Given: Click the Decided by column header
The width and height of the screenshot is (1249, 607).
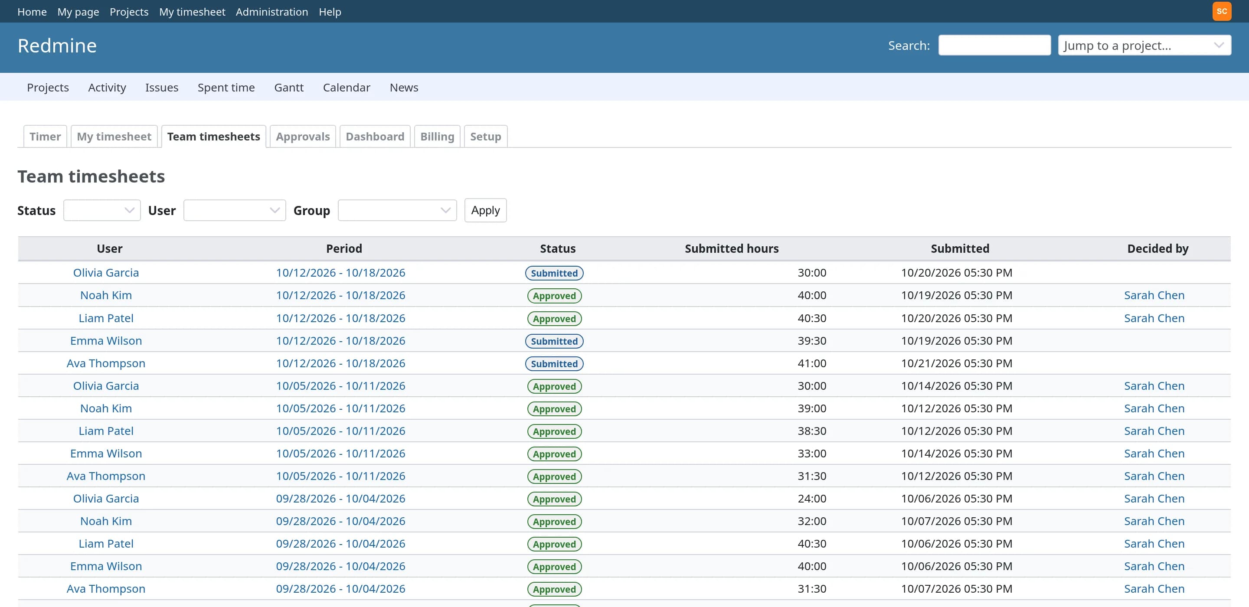Looking at the screenshot, I should [1158, 249].
